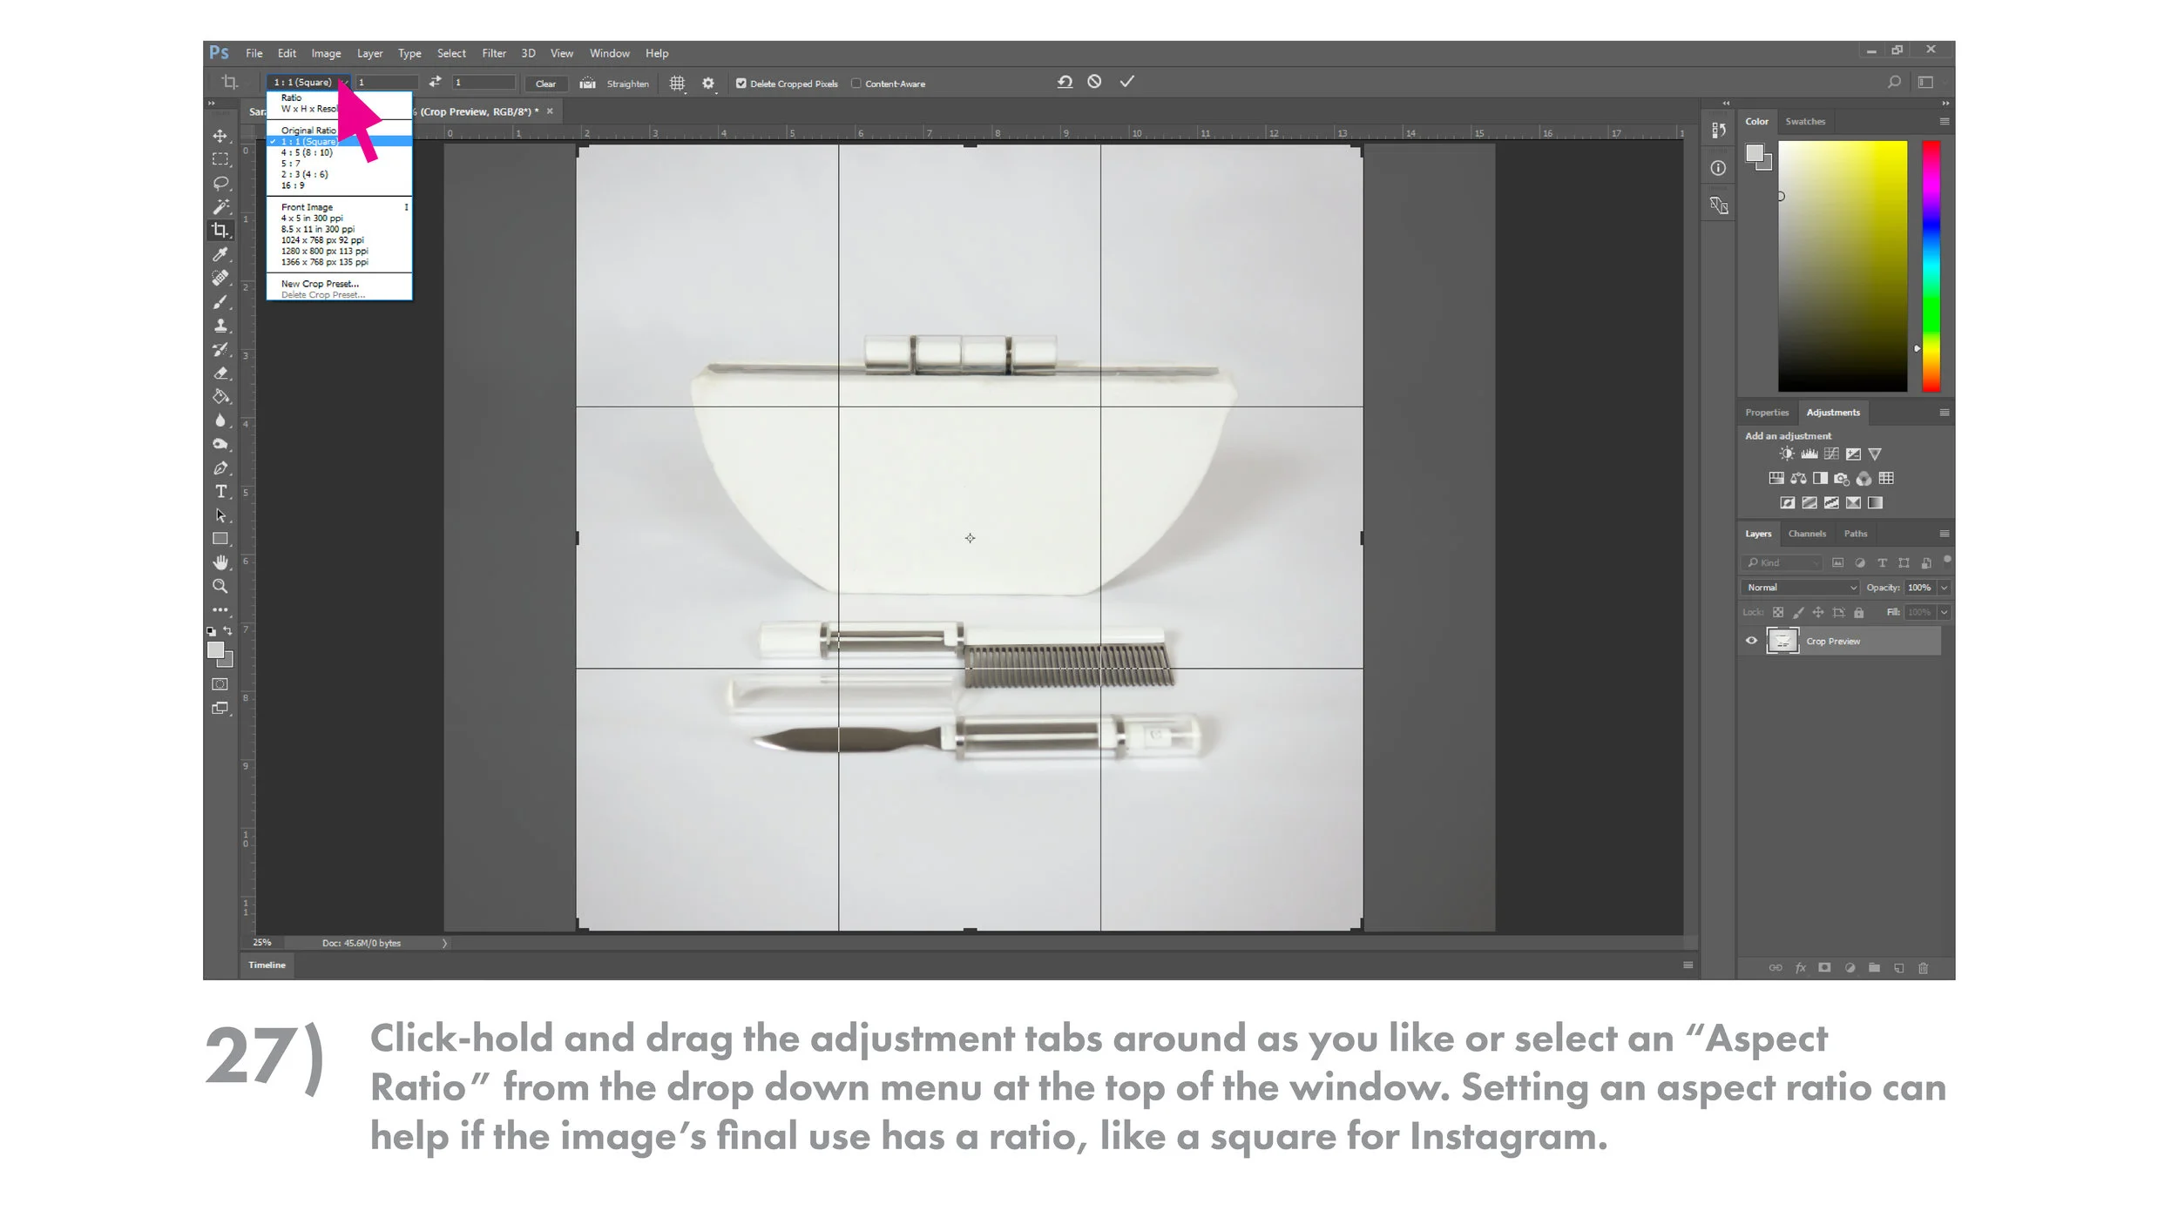Viewport: 2178px width, 1224px height.
Task: Select the Healing Brush tool
Action: 220,278
